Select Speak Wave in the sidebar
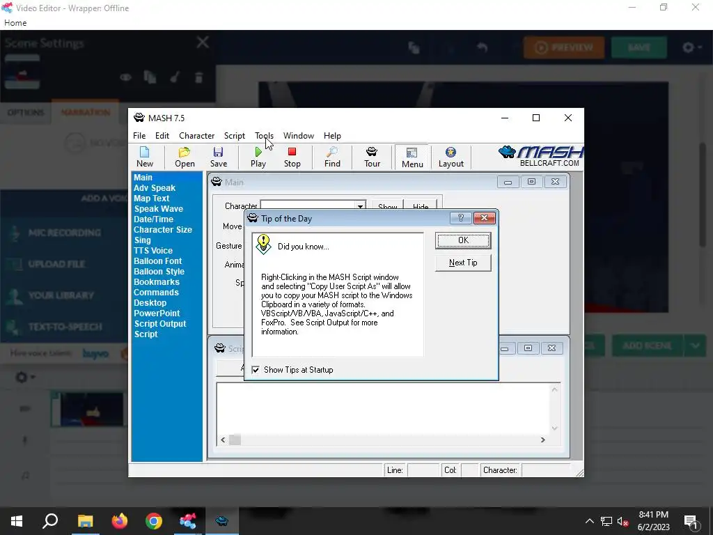Screen dimensions: 713x535 tap(158, 209)
